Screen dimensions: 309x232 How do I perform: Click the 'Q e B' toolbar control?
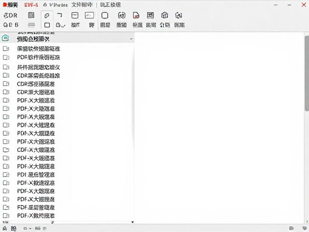[x=11, y=25]
